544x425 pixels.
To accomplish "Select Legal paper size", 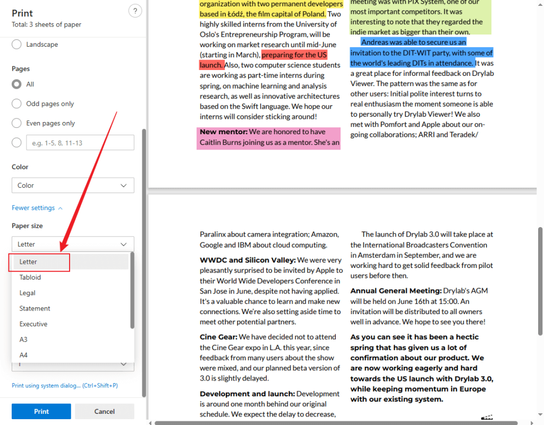I will pyautogui.click(x=28, y=293).
